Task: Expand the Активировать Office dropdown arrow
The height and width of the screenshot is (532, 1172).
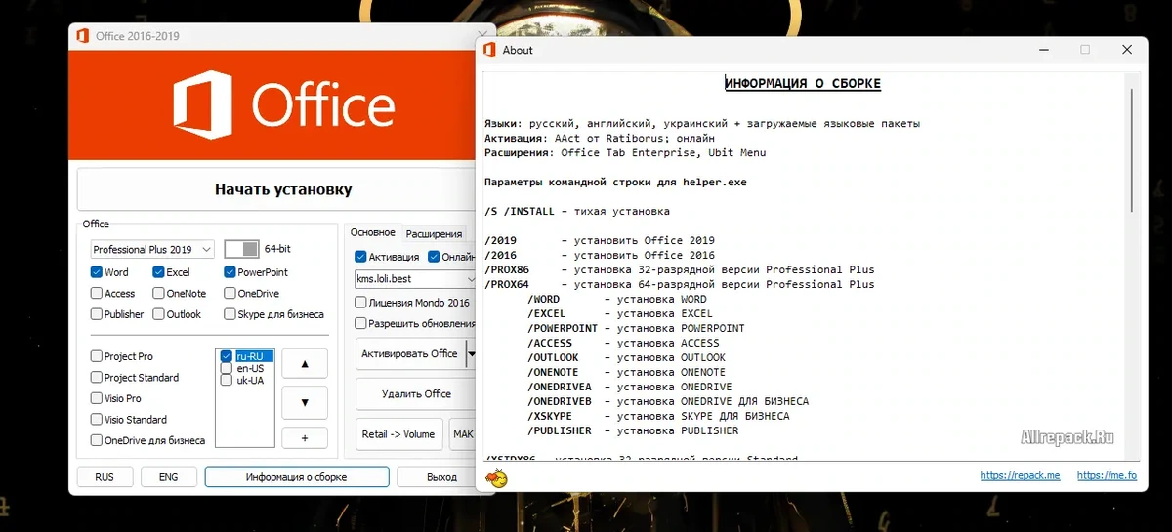Action: click(x=471, y=353)
